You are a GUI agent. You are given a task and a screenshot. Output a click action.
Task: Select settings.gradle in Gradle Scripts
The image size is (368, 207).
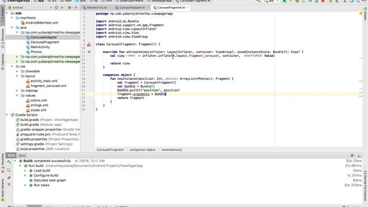46,144
